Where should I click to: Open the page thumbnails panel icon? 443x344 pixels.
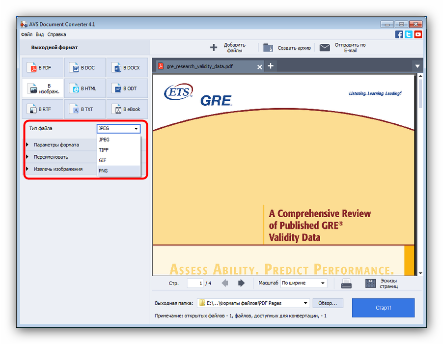click(370, 284)
